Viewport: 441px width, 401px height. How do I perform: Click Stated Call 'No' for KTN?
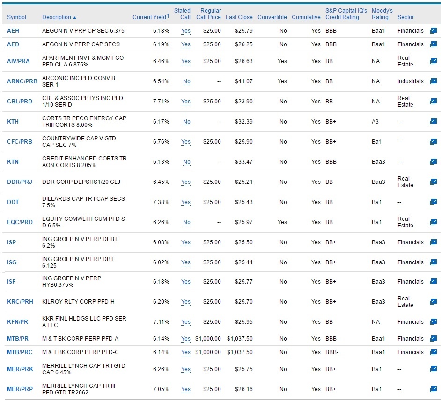tap(186, 161)
